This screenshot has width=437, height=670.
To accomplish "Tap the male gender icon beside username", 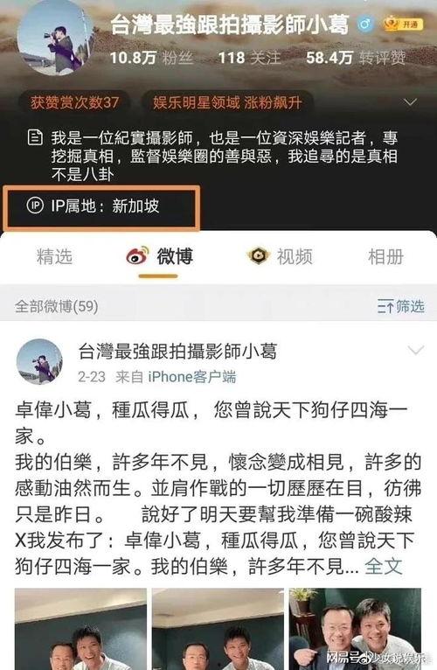I will coord(364,24).
